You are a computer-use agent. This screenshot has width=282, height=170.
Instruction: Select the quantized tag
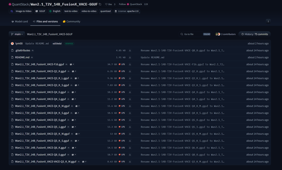point(105,11)
